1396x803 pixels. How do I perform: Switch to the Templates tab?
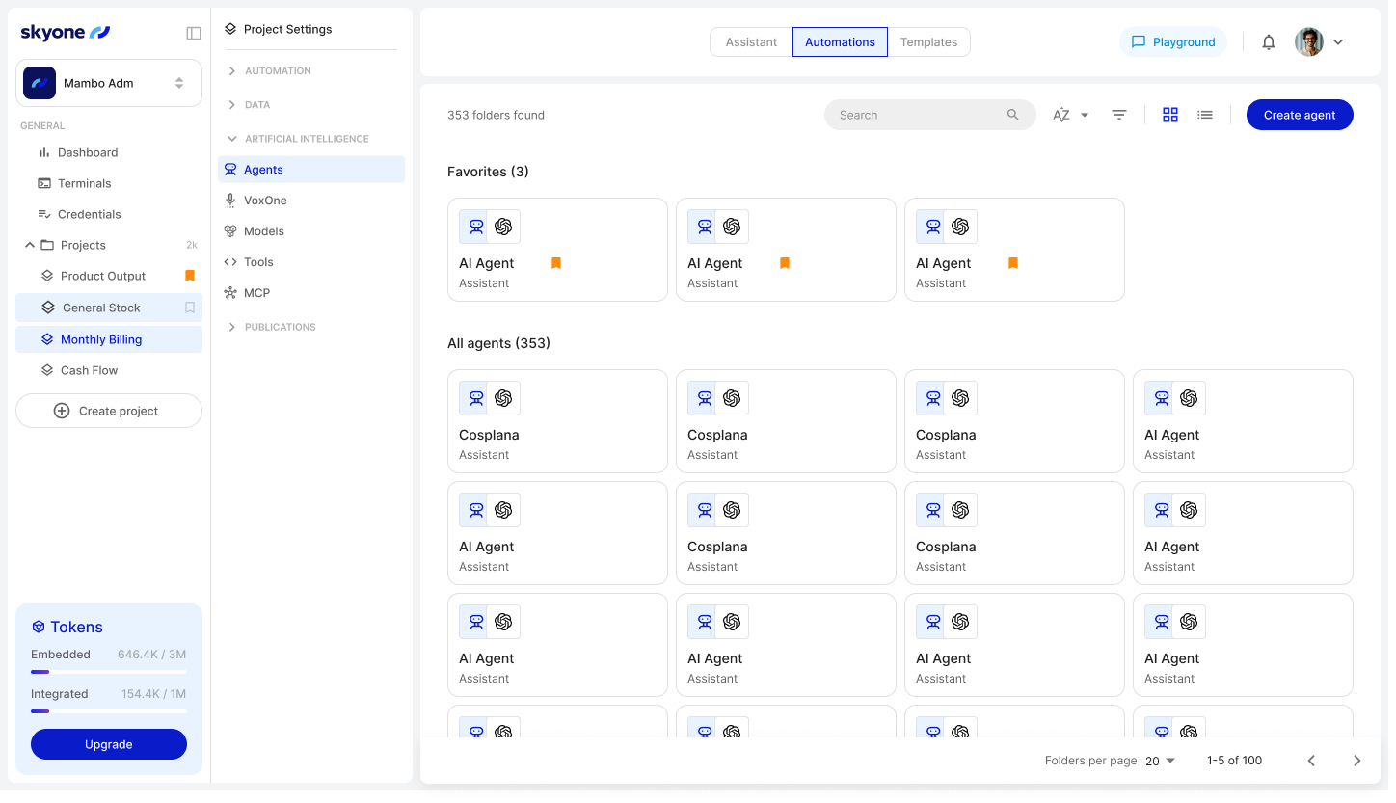[927, 41]
